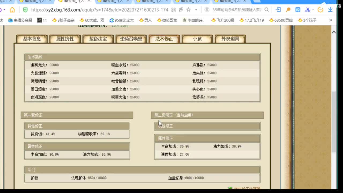Click the 第一套修正 header
This screenshot has width=343, height=193.
point(77,115)
